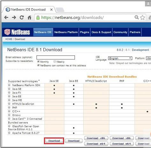Image resolution: width=151 pixels, height=148 pixels.
Task: Go to the browser home icon
Action: click(x=29, y=18)
